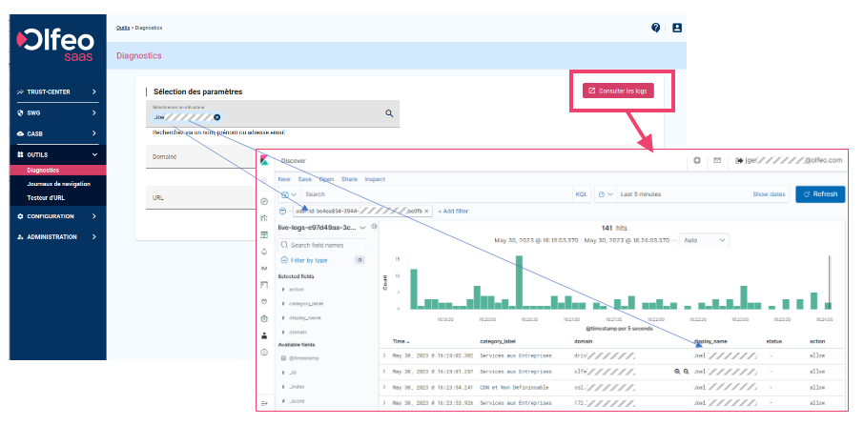
Task: Click the zoom-in filter for value icon
Action: (677, 371)
